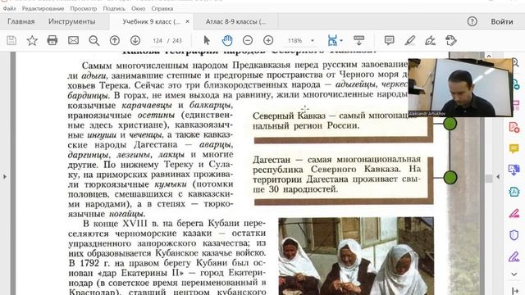Open pink Fill and Sign sidebar tool
The image size is (525, 295).
tap(514, 213)
